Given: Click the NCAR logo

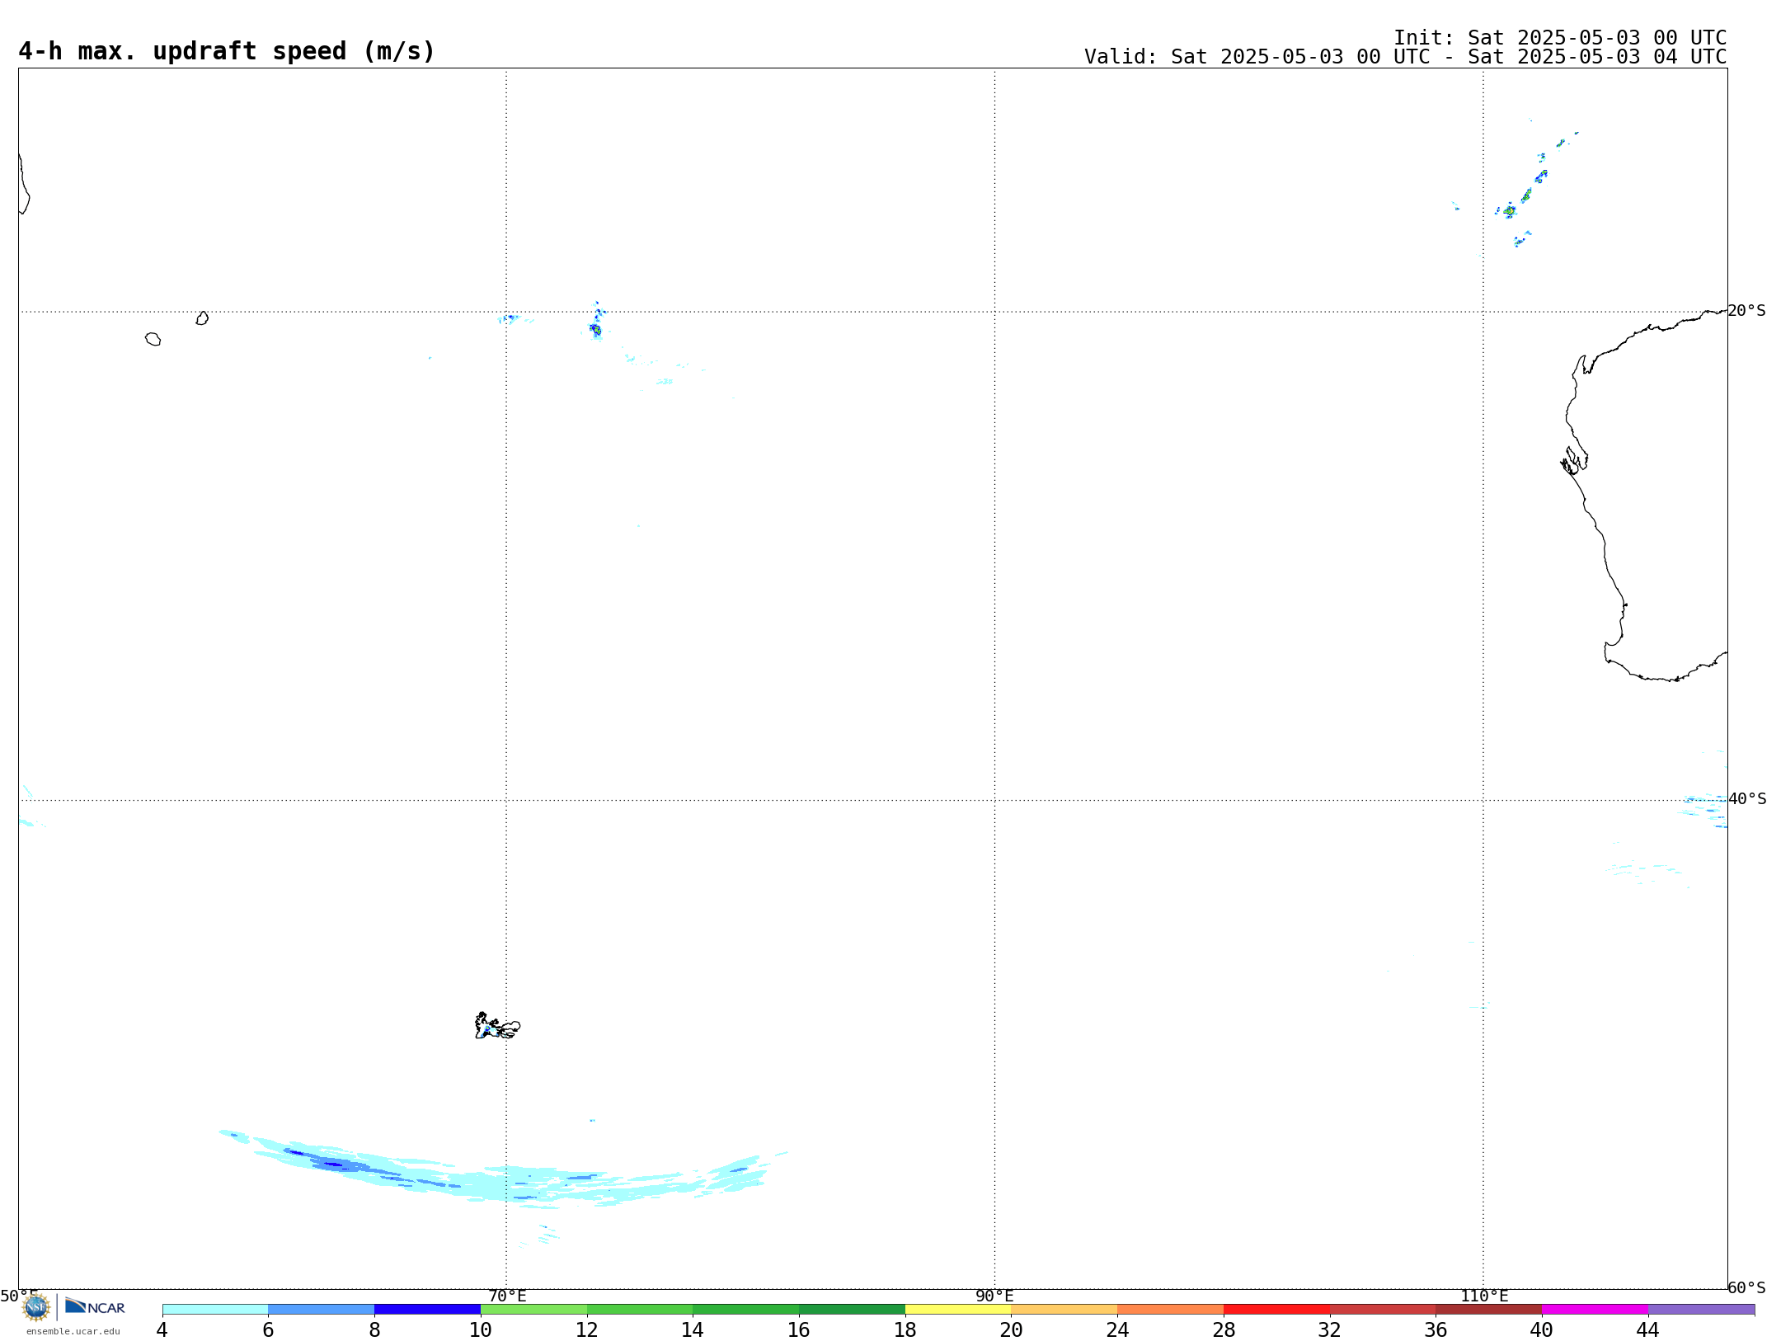Looking at the screenshot, I should click(95, 1306).
